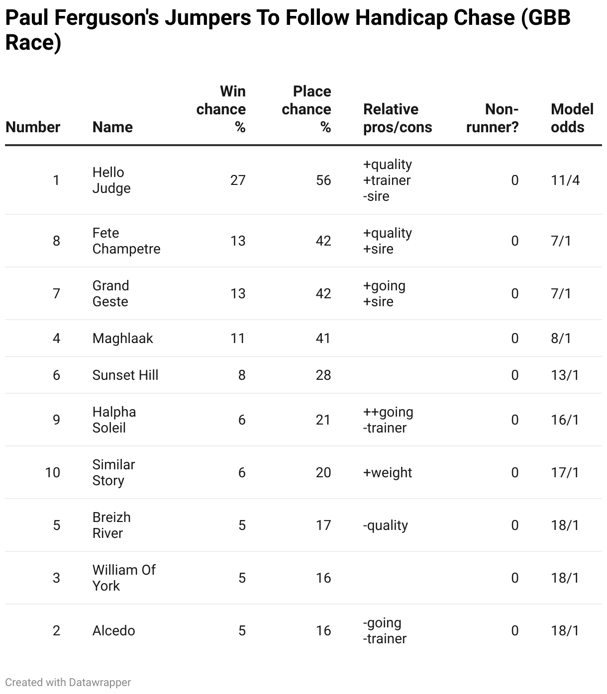Image resolution: width=607 pixels, height=694 pixels.
Task: Click Halpha Soleil's ++going -trainer cell
Action: (388, 420)
